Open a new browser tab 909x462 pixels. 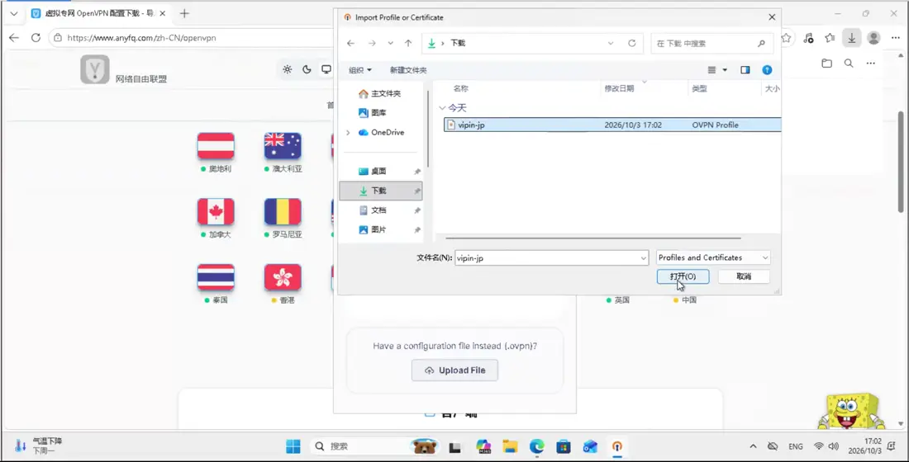[x=184, y=13]
